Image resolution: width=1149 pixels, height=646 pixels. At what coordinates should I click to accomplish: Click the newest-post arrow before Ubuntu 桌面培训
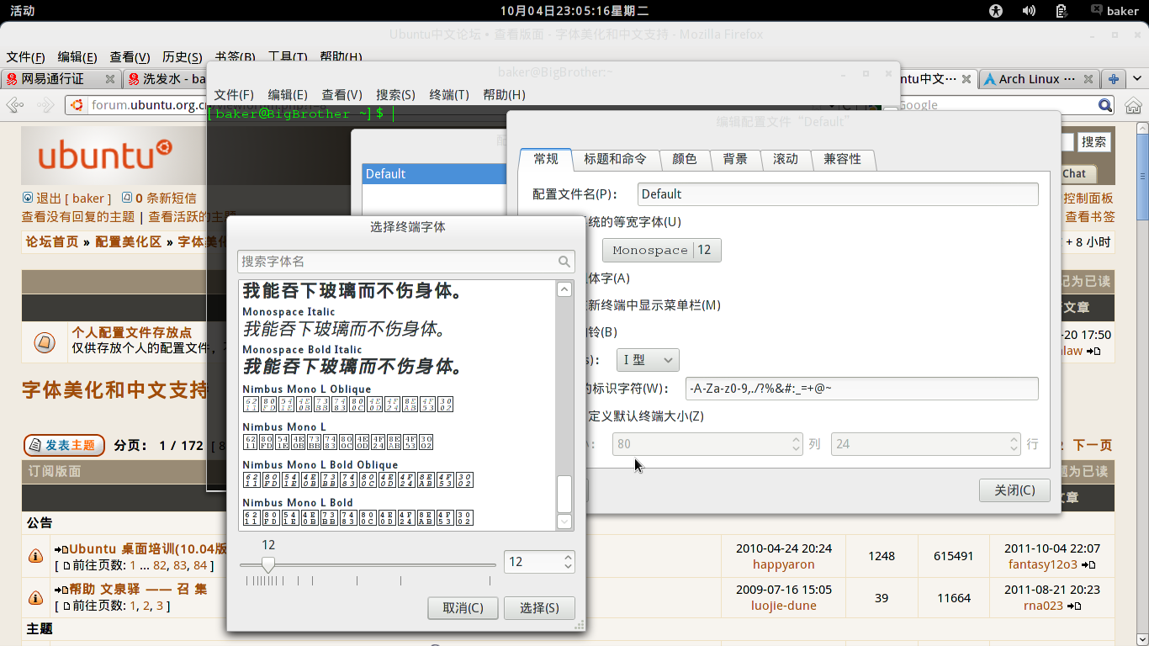point(61,549)
